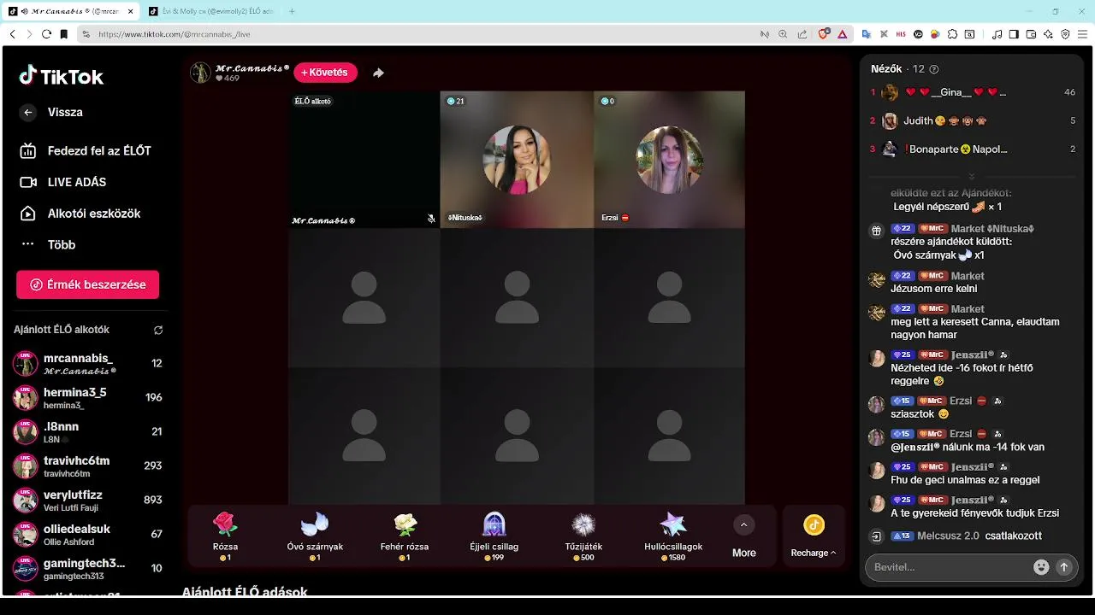Expand More gifts
This screenshot has height=615, width=1095.
tap(744, 537)
